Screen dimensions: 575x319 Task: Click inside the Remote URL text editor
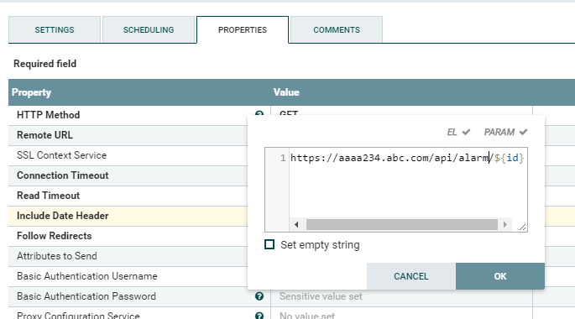(x=408, y=183)
